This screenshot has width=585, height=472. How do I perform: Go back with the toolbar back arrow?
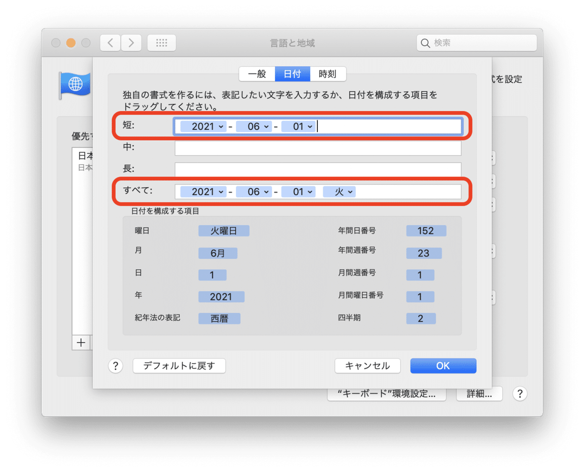click(x=110, y=43)
